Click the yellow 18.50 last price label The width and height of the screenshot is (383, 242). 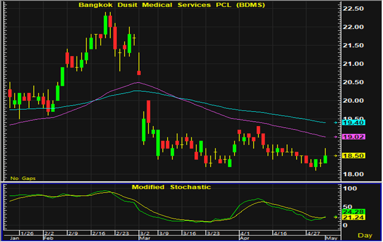pyautogui.click(x=354, y=156)
